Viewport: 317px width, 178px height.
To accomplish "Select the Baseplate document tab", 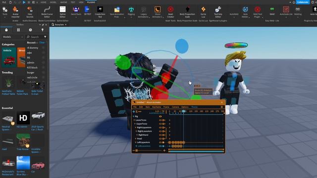I will click(x=59, y=25).
